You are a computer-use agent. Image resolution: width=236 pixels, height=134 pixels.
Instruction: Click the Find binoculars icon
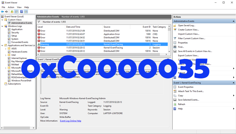pos(175,47)
